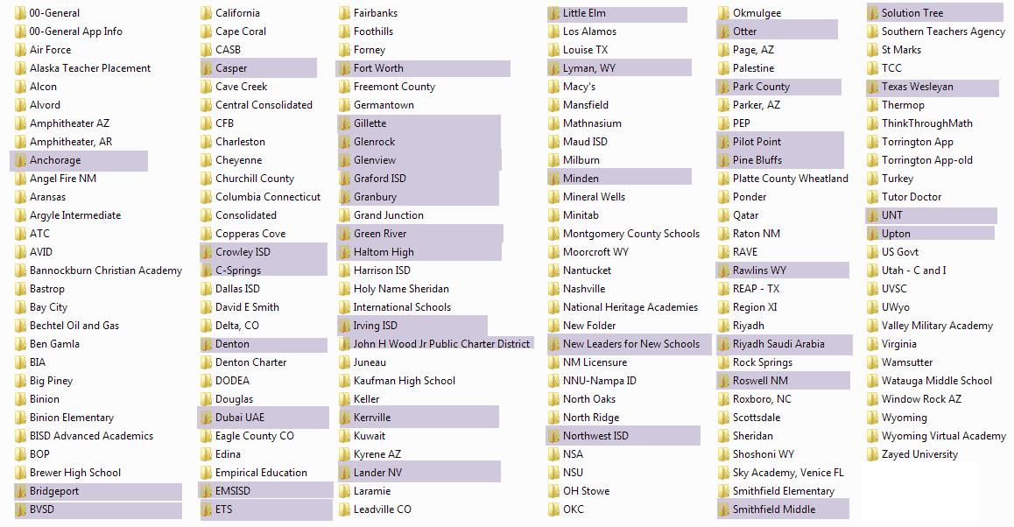Image resolution: width=1014 pixels, height=527 pixels.
Task: Click the folder icon beside Dubai UAE
Action: tap(207, 418)
